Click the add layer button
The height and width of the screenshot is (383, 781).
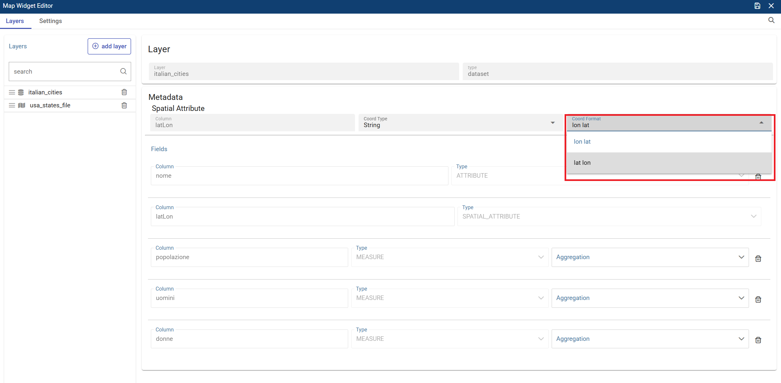point(109,46)
